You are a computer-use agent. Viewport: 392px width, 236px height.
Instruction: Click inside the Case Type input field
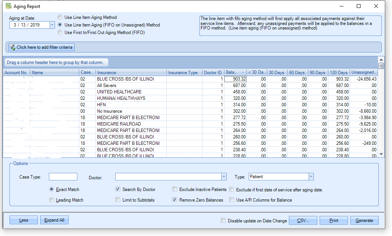(x=63, y=176)
